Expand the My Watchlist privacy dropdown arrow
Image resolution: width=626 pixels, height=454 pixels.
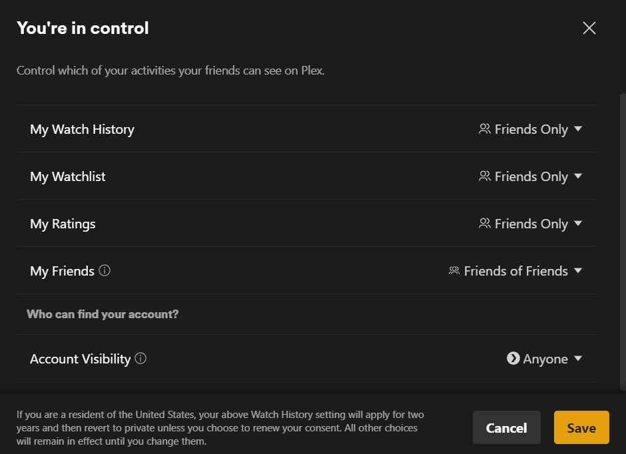pyautogui.click(x=578, y=176)
